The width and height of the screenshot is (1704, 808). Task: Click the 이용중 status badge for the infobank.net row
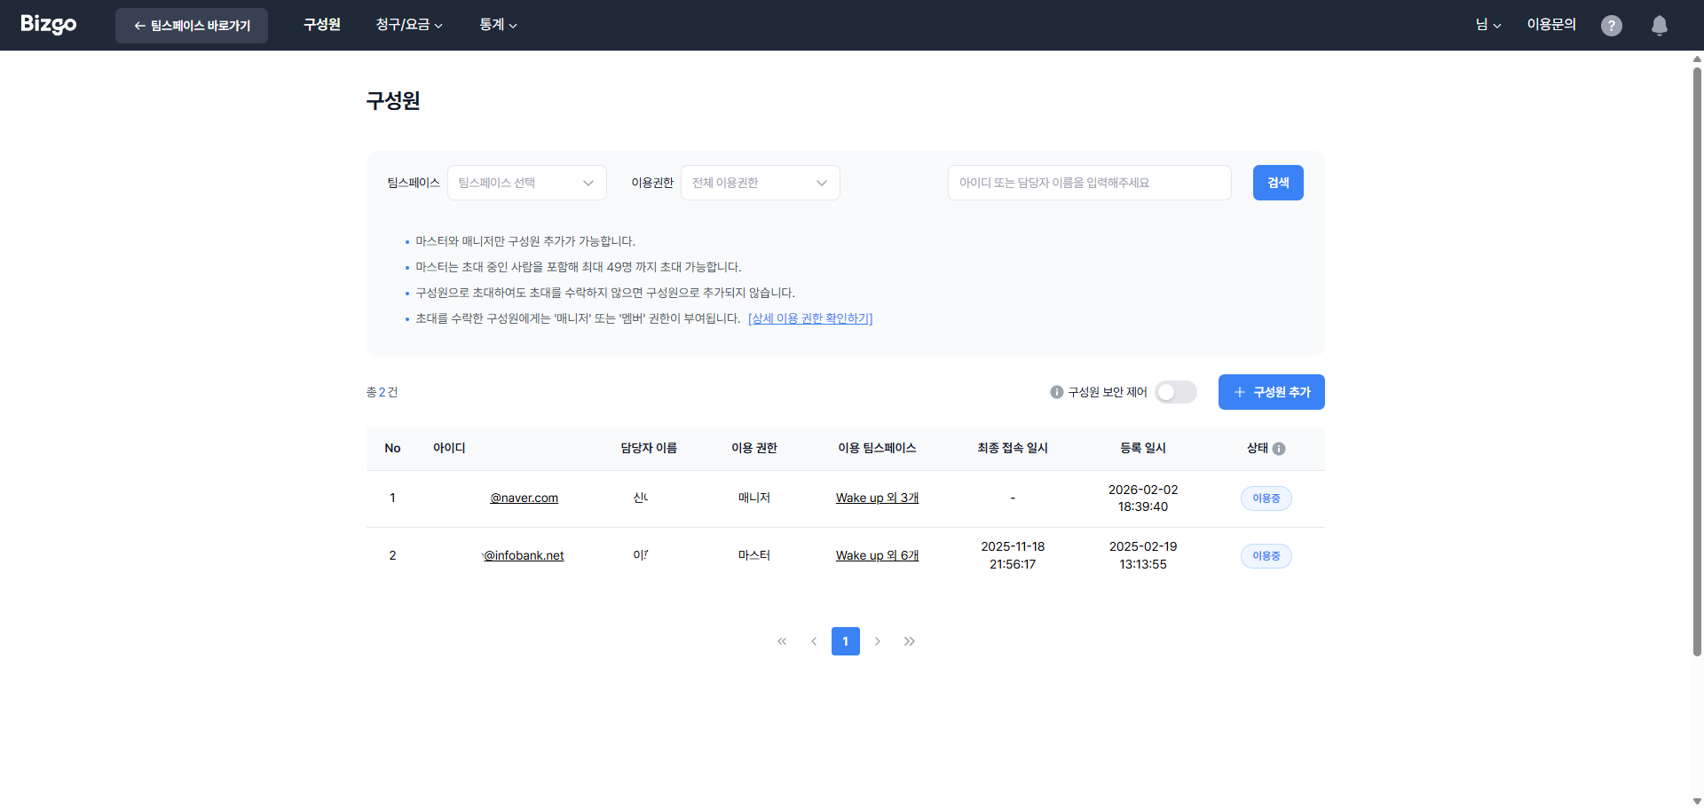1266,556
